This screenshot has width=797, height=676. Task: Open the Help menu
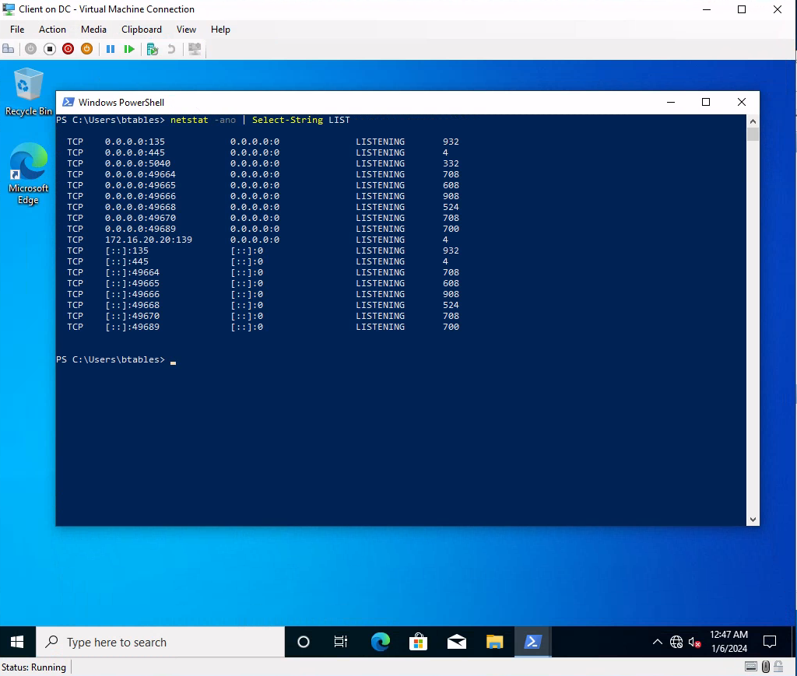click(220, 30)
